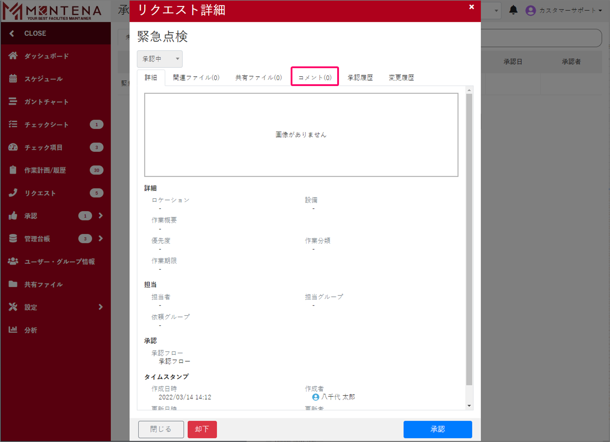The image size is (610, 442).
Task: Open the Shared Files folder icon
Action: pyautogui.click(x=13, y=284)
